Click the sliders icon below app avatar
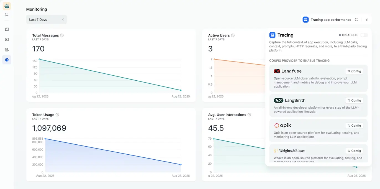The height and width of the screenshot is (189, 380). pos(7,15)
